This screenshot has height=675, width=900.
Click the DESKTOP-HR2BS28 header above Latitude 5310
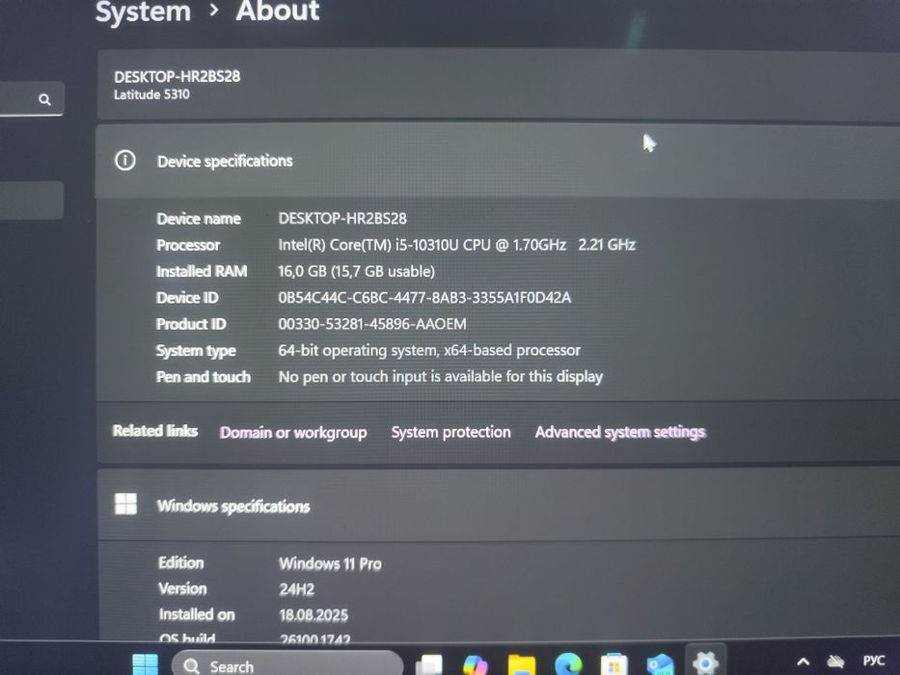pos(177,76)
